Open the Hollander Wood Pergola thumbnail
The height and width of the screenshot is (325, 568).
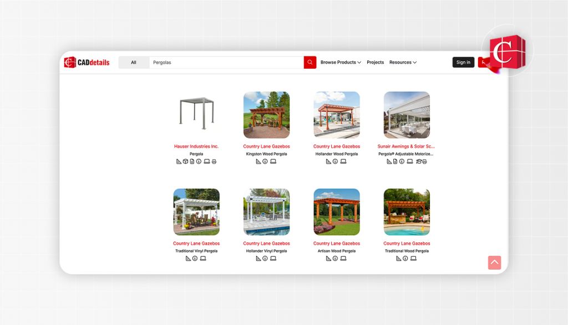337,115
